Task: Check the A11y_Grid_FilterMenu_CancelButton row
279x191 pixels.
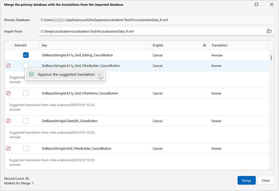Action: 26,93
